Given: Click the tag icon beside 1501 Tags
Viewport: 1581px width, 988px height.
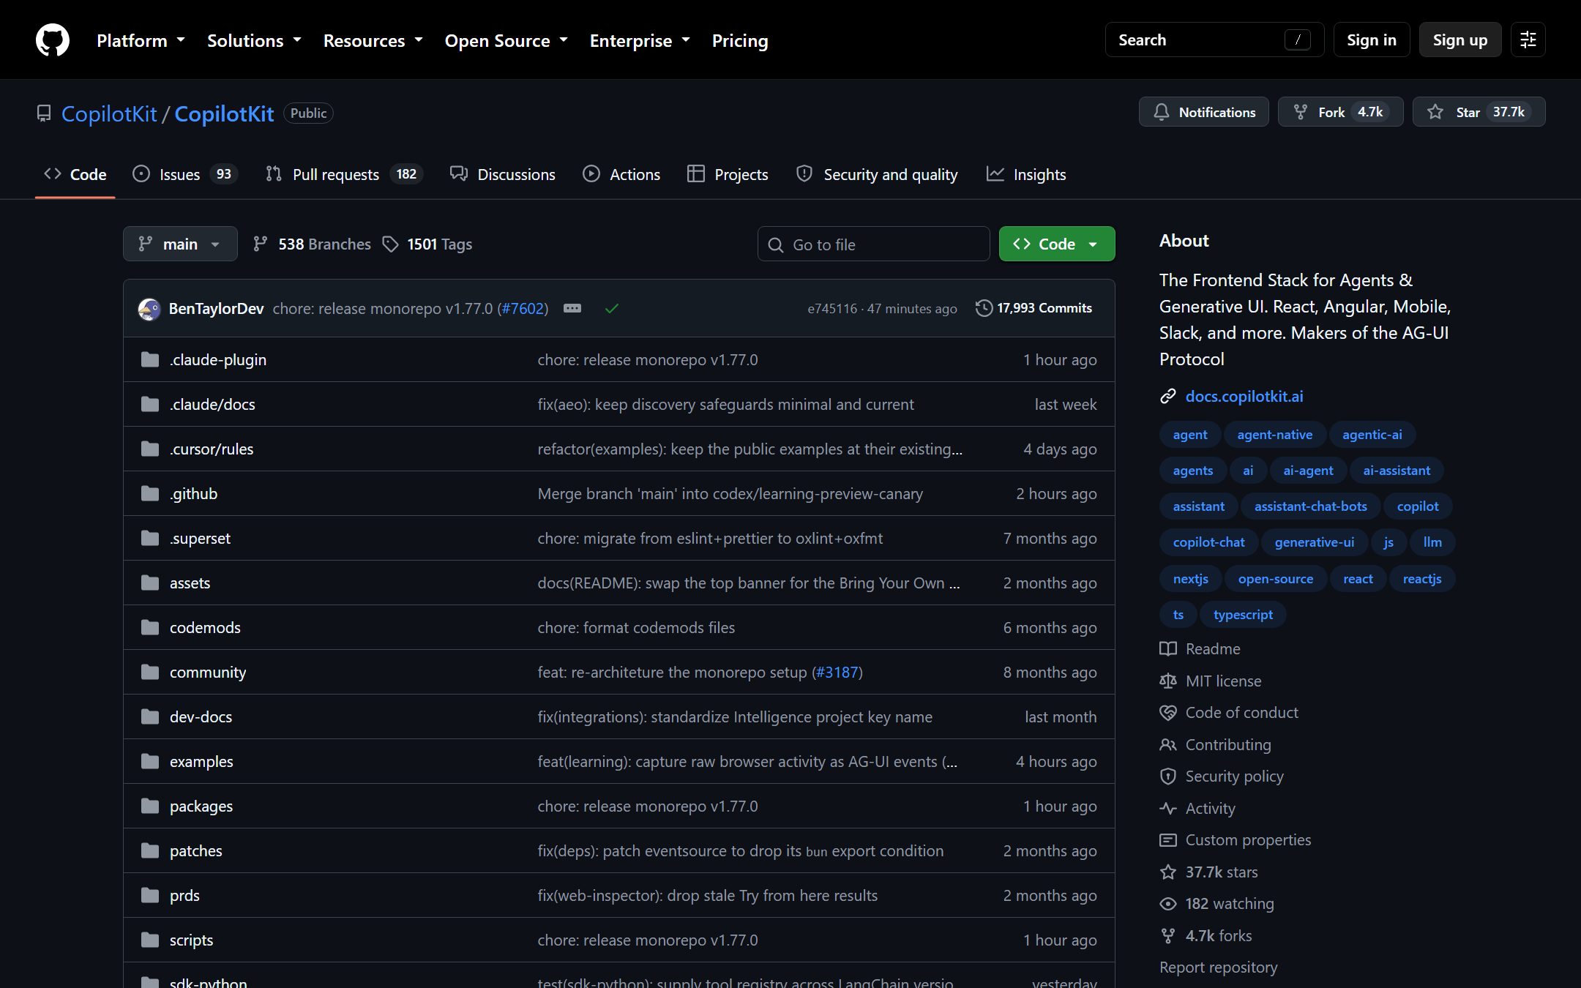Looking at the screenshot, I should click(x=391, y=244).
